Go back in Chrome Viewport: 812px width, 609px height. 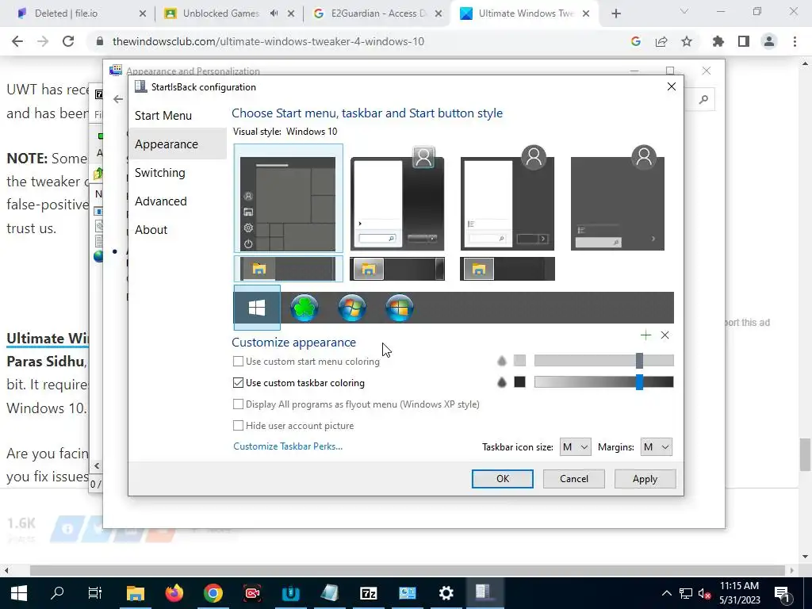17,41
